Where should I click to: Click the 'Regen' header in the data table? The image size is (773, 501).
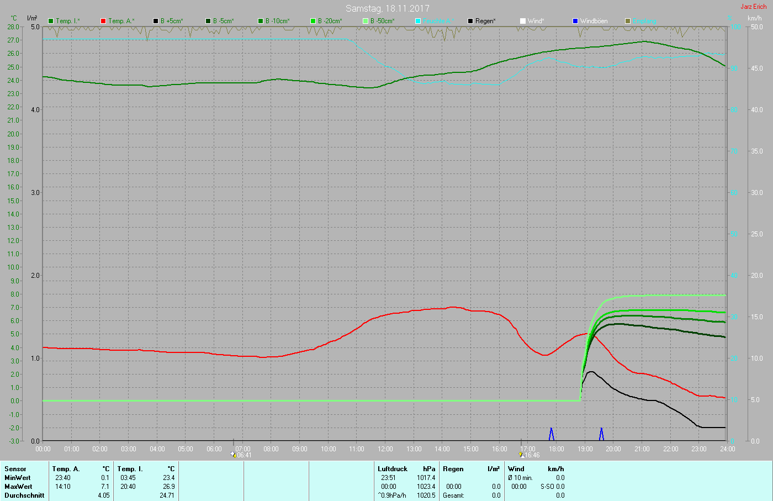[x=453, y=469]
